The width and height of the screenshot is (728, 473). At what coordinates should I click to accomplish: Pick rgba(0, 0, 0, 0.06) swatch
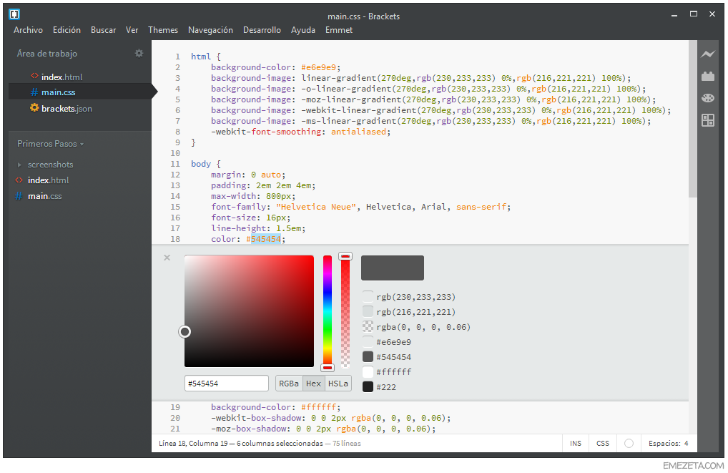point(368,326)
